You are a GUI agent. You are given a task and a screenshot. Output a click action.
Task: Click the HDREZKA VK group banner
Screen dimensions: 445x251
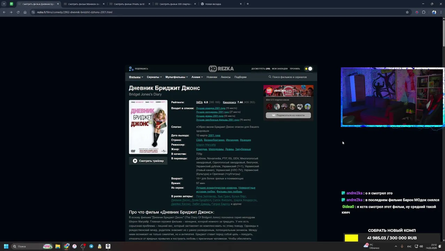click(x=288, y=91)
